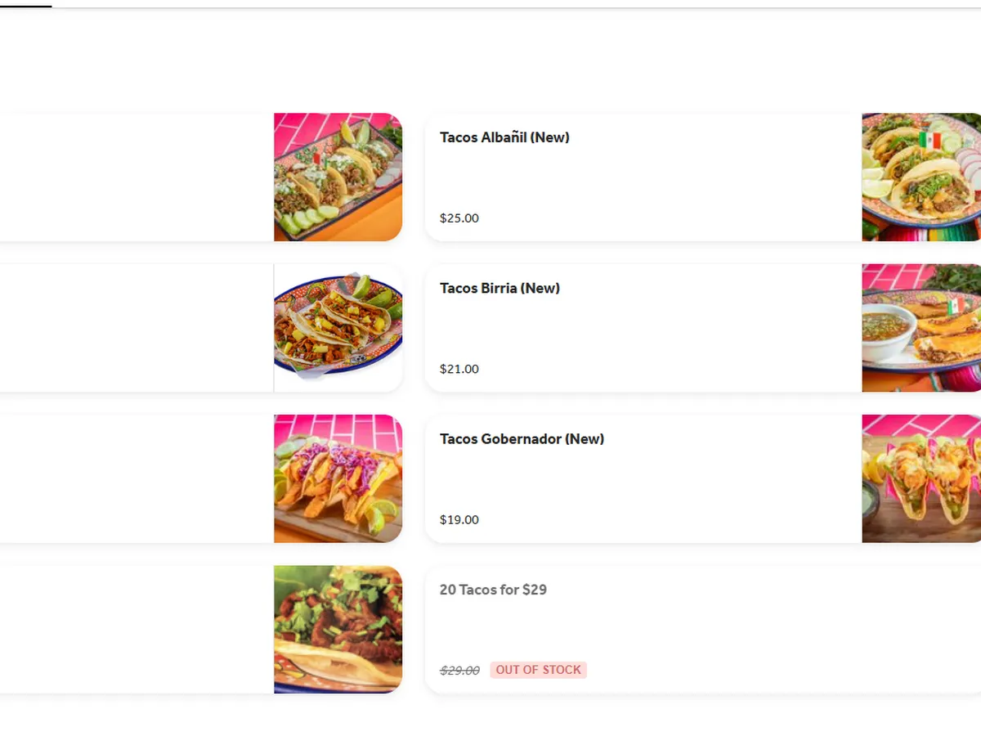Open the pineapple tacos photo on blue plate
Image resolution: width=981 pixels, height=736 pixels.
[338, 328]
